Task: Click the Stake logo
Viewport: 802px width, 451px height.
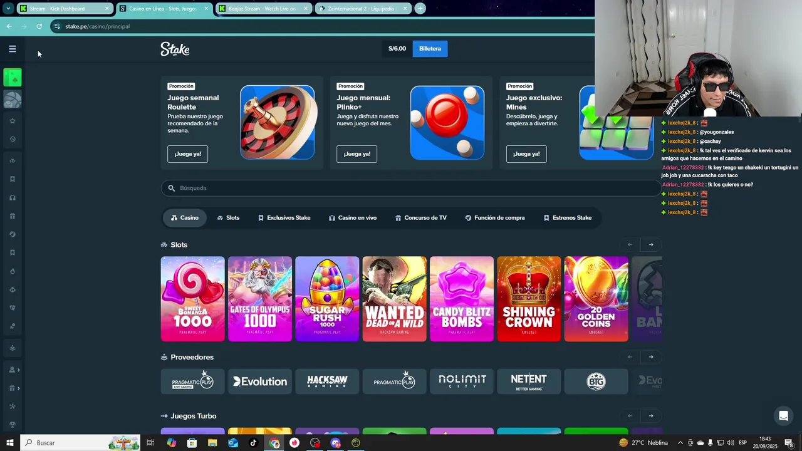Action: pos(175,49)
